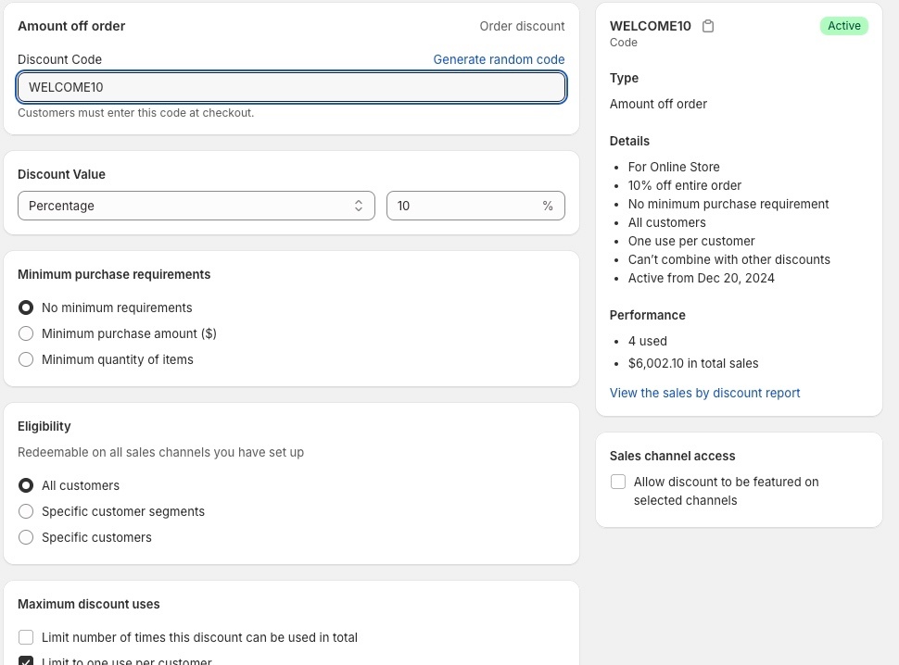
Task: Click Generate random code link
Action: click(x=499, y=59)
